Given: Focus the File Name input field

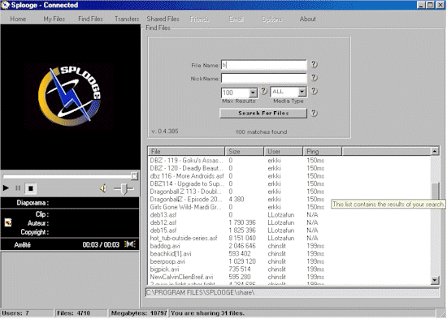Looking at the screenshot, I should [x=264, y=65].
